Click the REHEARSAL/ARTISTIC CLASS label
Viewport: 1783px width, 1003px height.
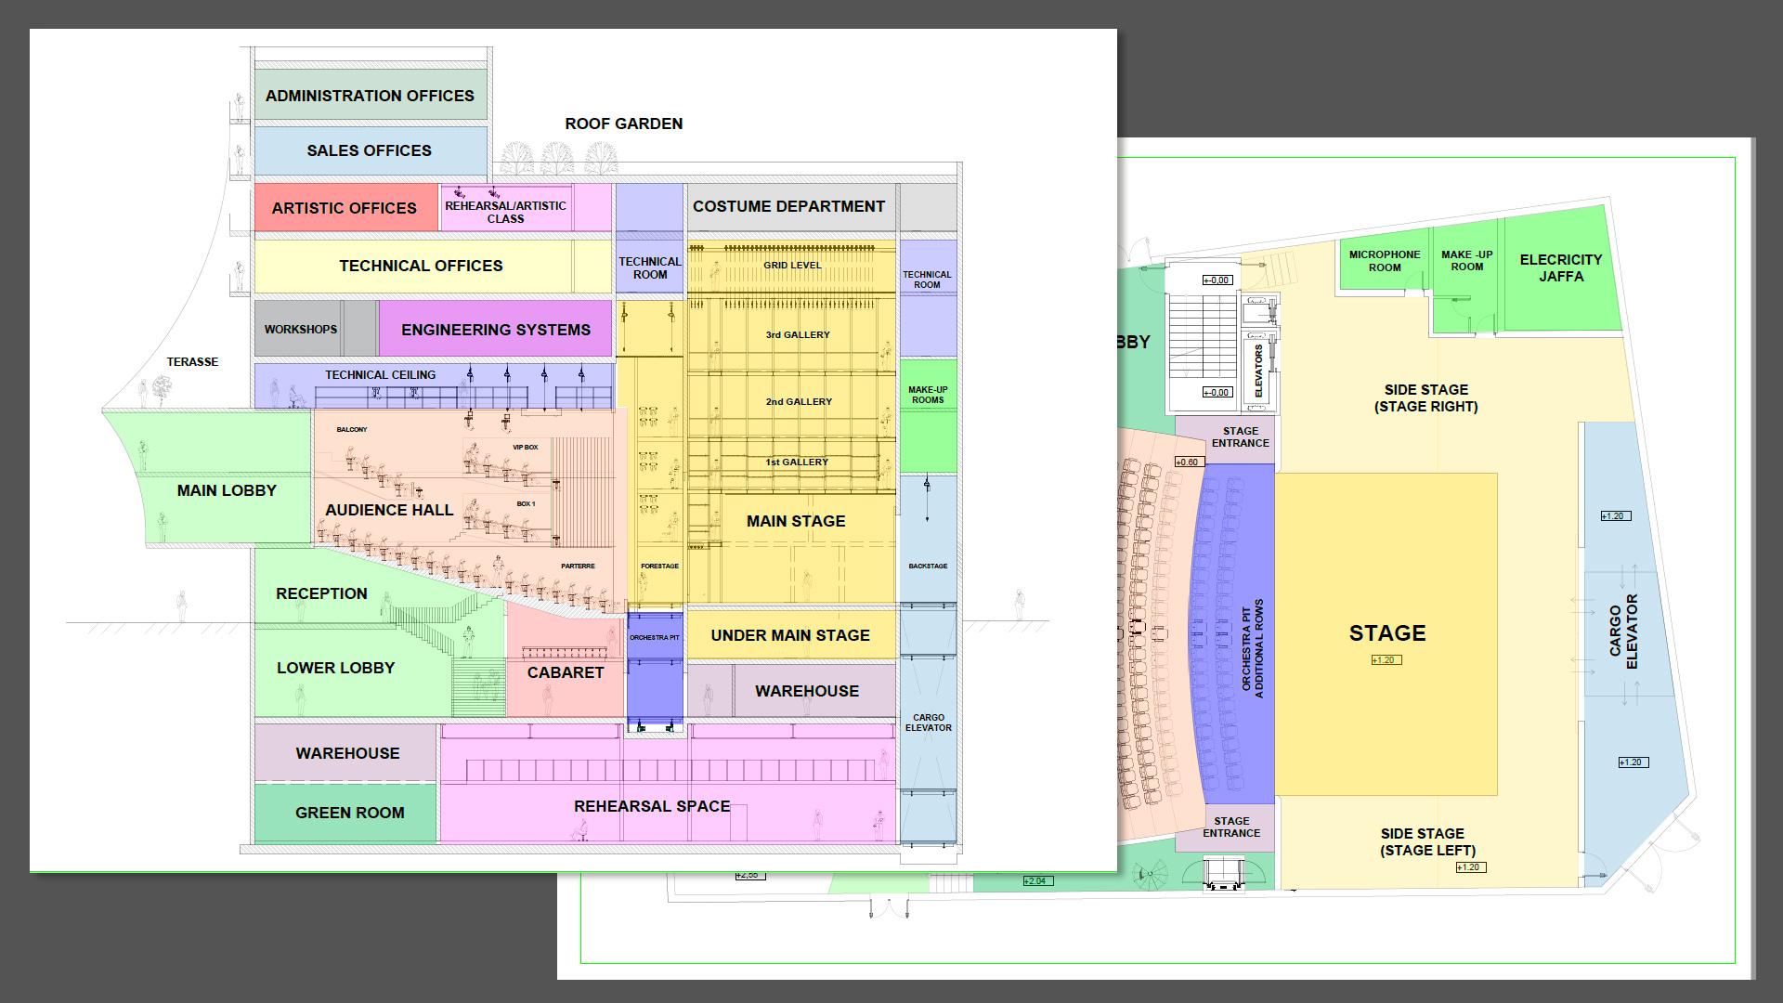coord(505,212)
